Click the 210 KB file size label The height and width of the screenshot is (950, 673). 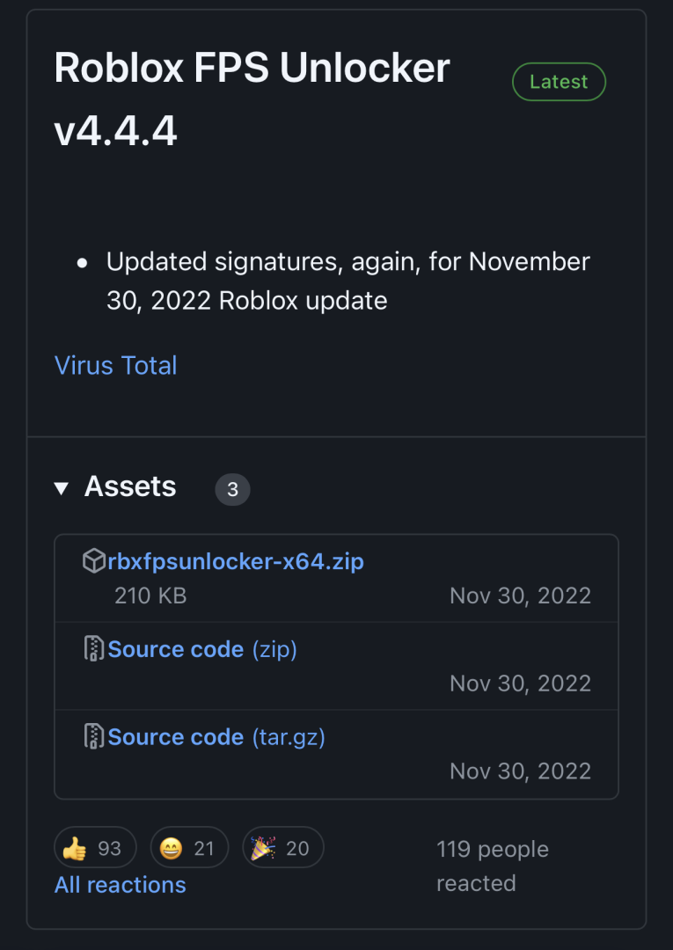(x=150, y=596)
